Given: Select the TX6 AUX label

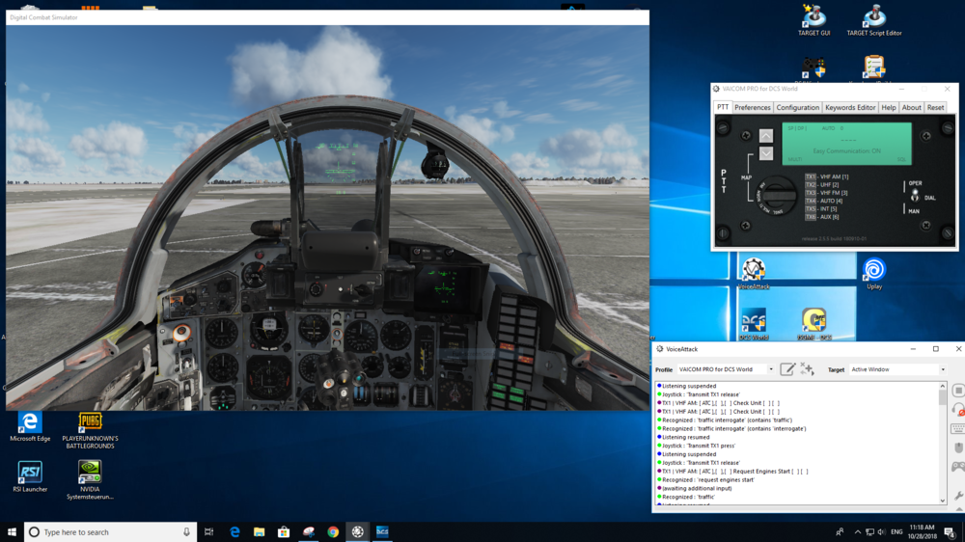Looking at the screenshot, I should pos(823,217).
